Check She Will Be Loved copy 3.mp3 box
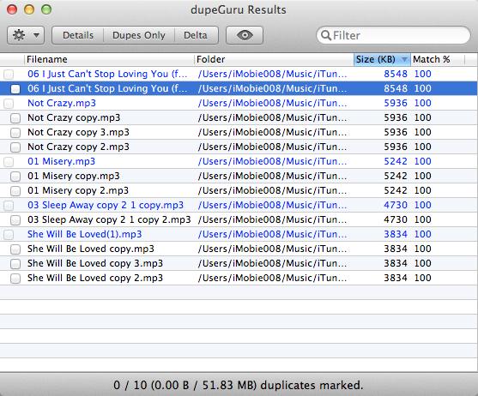Image resolution: width=478 pixels, height=396 pixels. pyautogui.click(x=15, y=264)
